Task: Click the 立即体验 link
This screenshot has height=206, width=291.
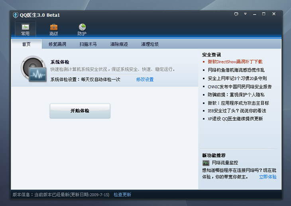Action: pyautogui.click(x=267, y=177)
